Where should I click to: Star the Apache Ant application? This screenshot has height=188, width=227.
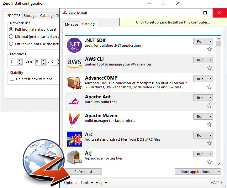[x=209, y=106]
